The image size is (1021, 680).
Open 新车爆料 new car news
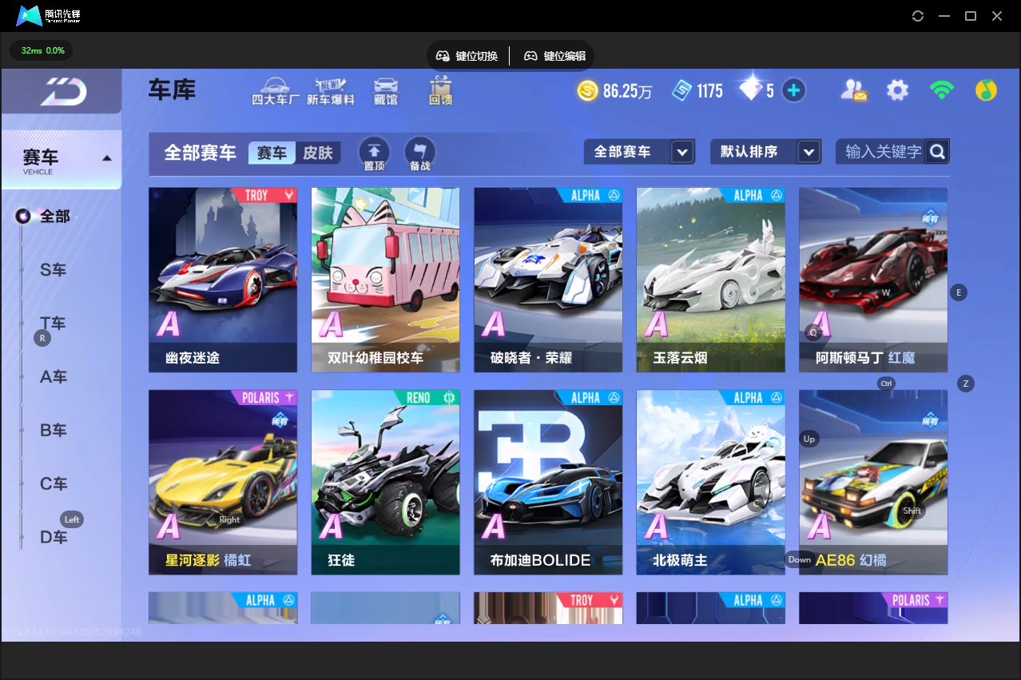click(330, 91)
